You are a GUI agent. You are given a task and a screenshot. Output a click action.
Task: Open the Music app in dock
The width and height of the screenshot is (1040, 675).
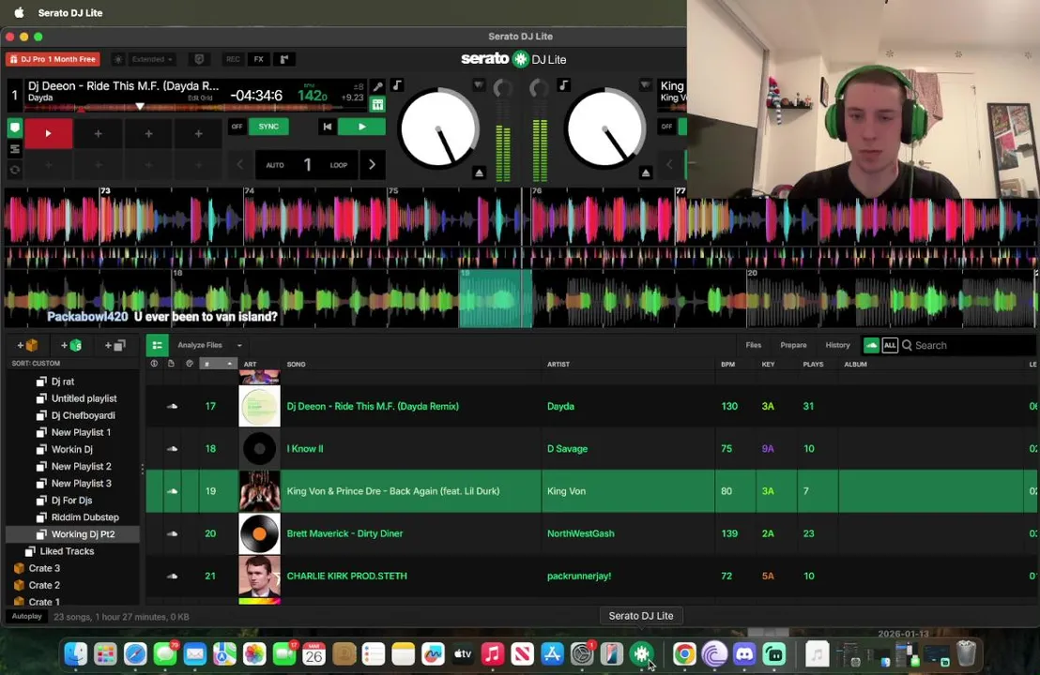[x=492, y=654]
